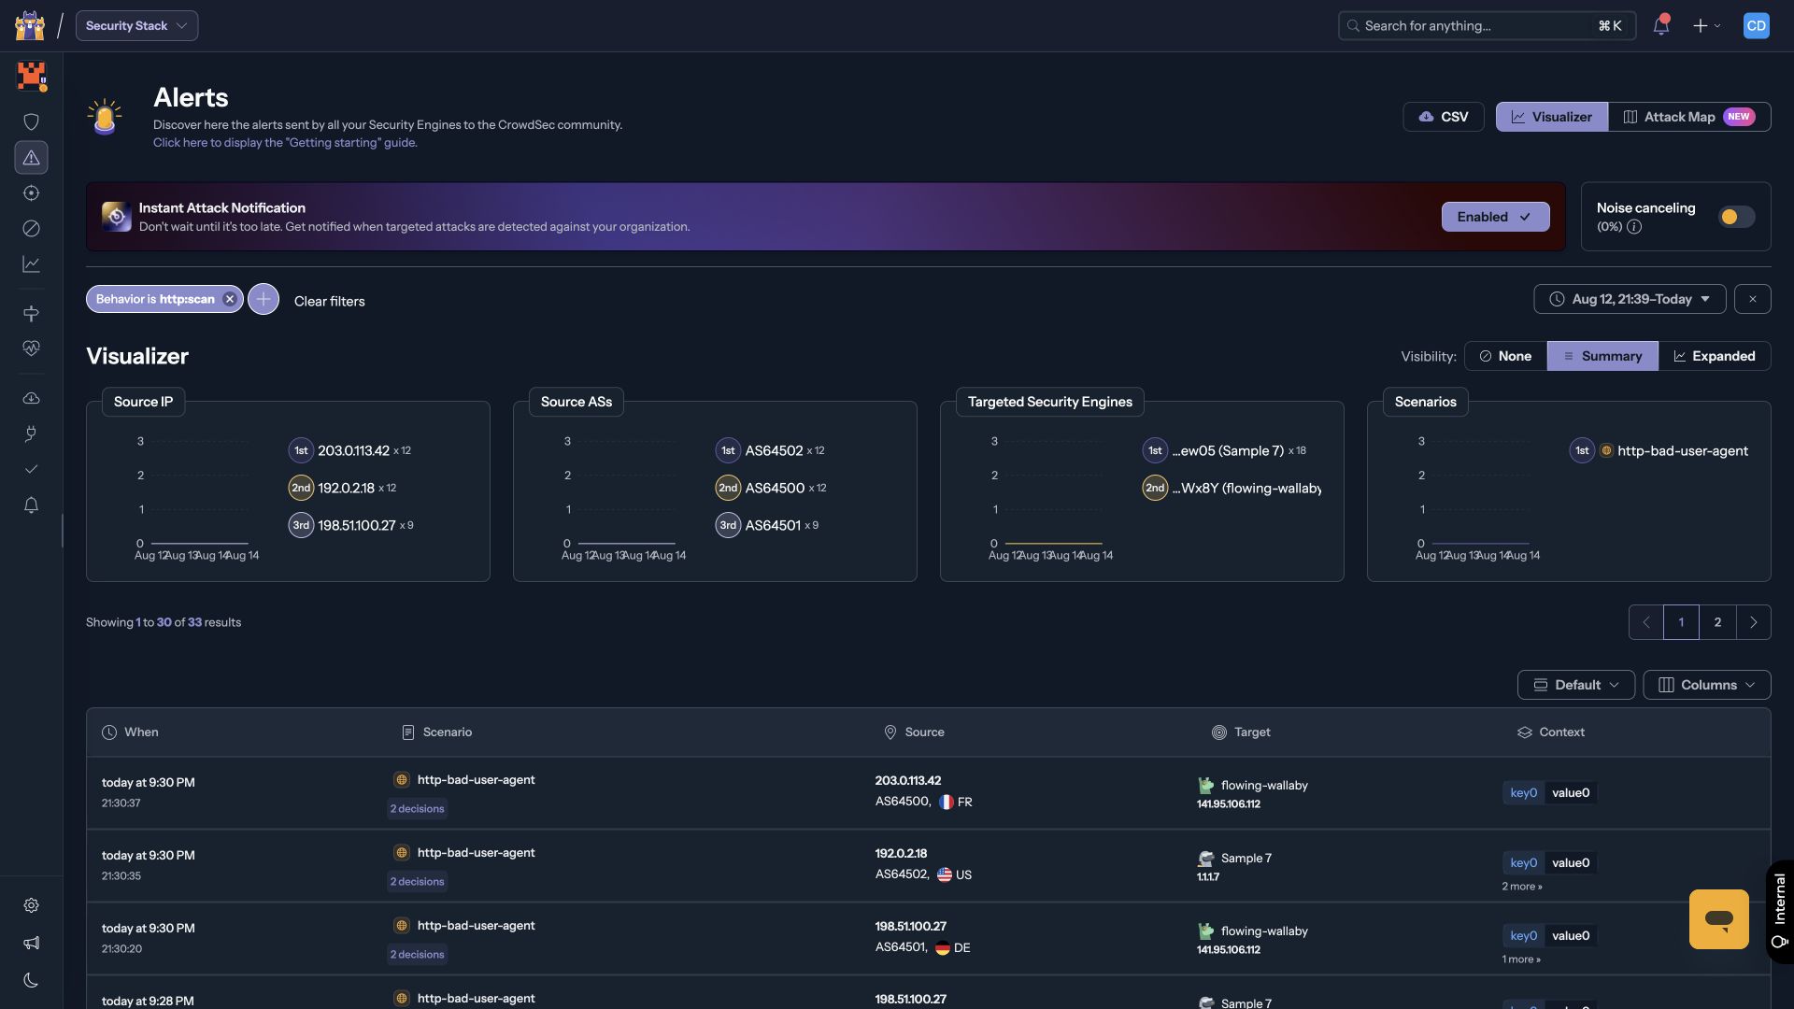Click the CrowdSec logo at top left

(x=30, y=25)
